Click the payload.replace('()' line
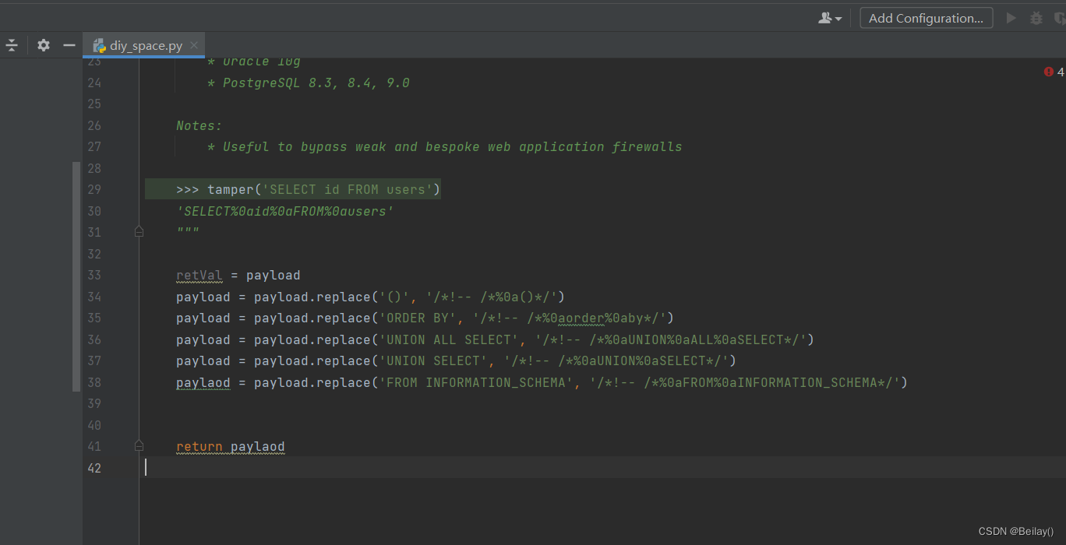 pos(370,297)
